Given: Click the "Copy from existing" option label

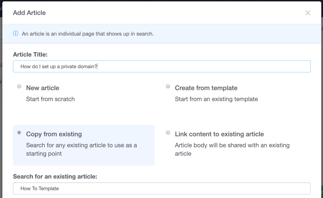Looking at the screenshot, I should pyautogui.click(x=54, y=134).
